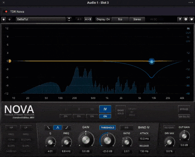Toggle the A/B comparison button
Screen dimensions: 195x157
[x=79, y=19]
